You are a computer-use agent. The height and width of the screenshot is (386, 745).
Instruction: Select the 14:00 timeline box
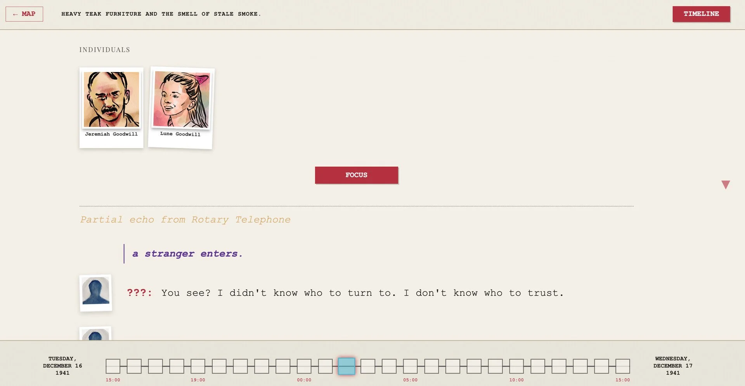pyautogui.click(x=601, y=366)
